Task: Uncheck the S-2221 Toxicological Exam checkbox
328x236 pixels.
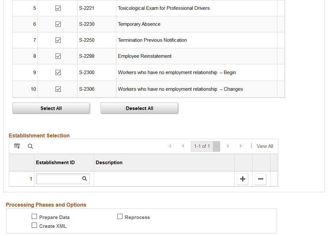Action: click(58, 8)
